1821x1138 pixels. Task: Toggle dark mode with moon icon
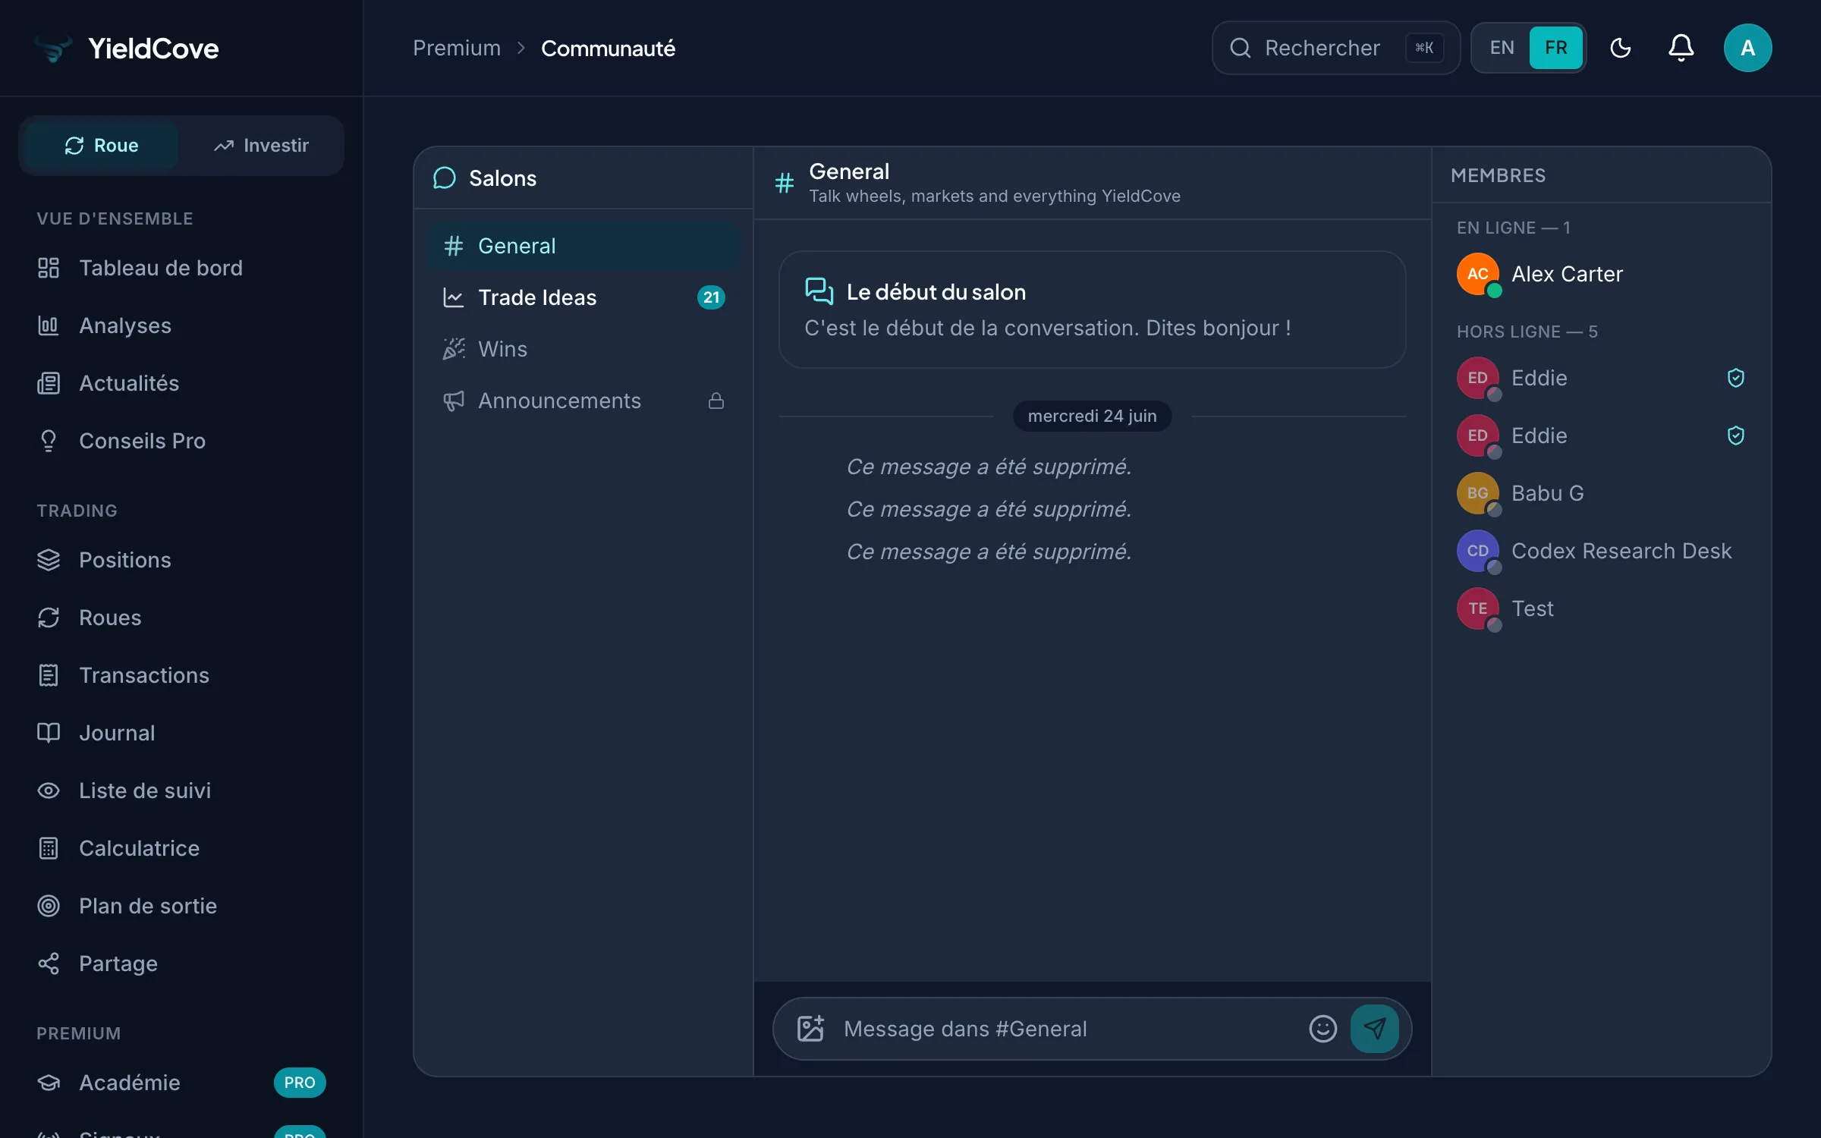pos(1621,48)
